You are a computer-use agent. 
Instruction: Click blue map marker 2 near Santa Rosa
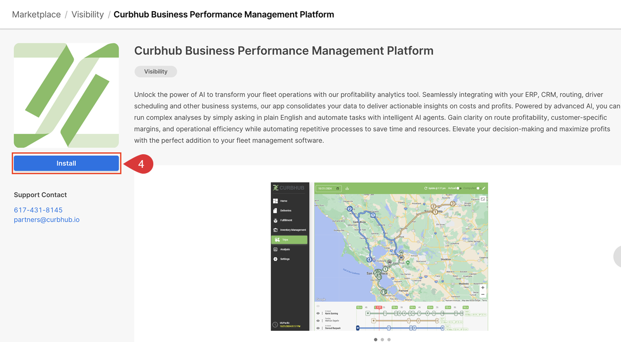349,209
